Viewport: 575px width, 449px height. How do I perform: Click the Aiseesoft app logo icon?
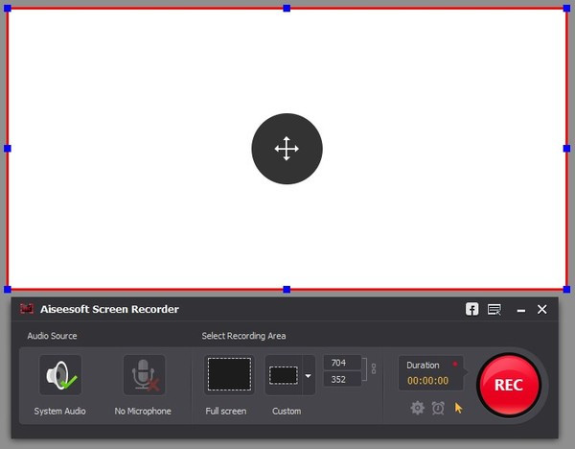click(27, 309)
